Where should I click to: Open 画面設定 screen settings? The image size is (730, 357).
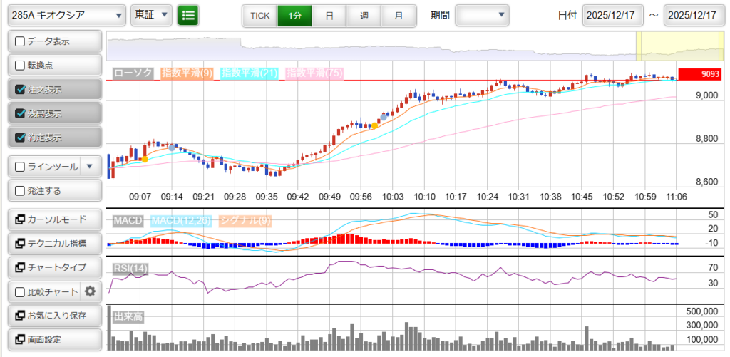pyautogui.click(x=54, y=339)
